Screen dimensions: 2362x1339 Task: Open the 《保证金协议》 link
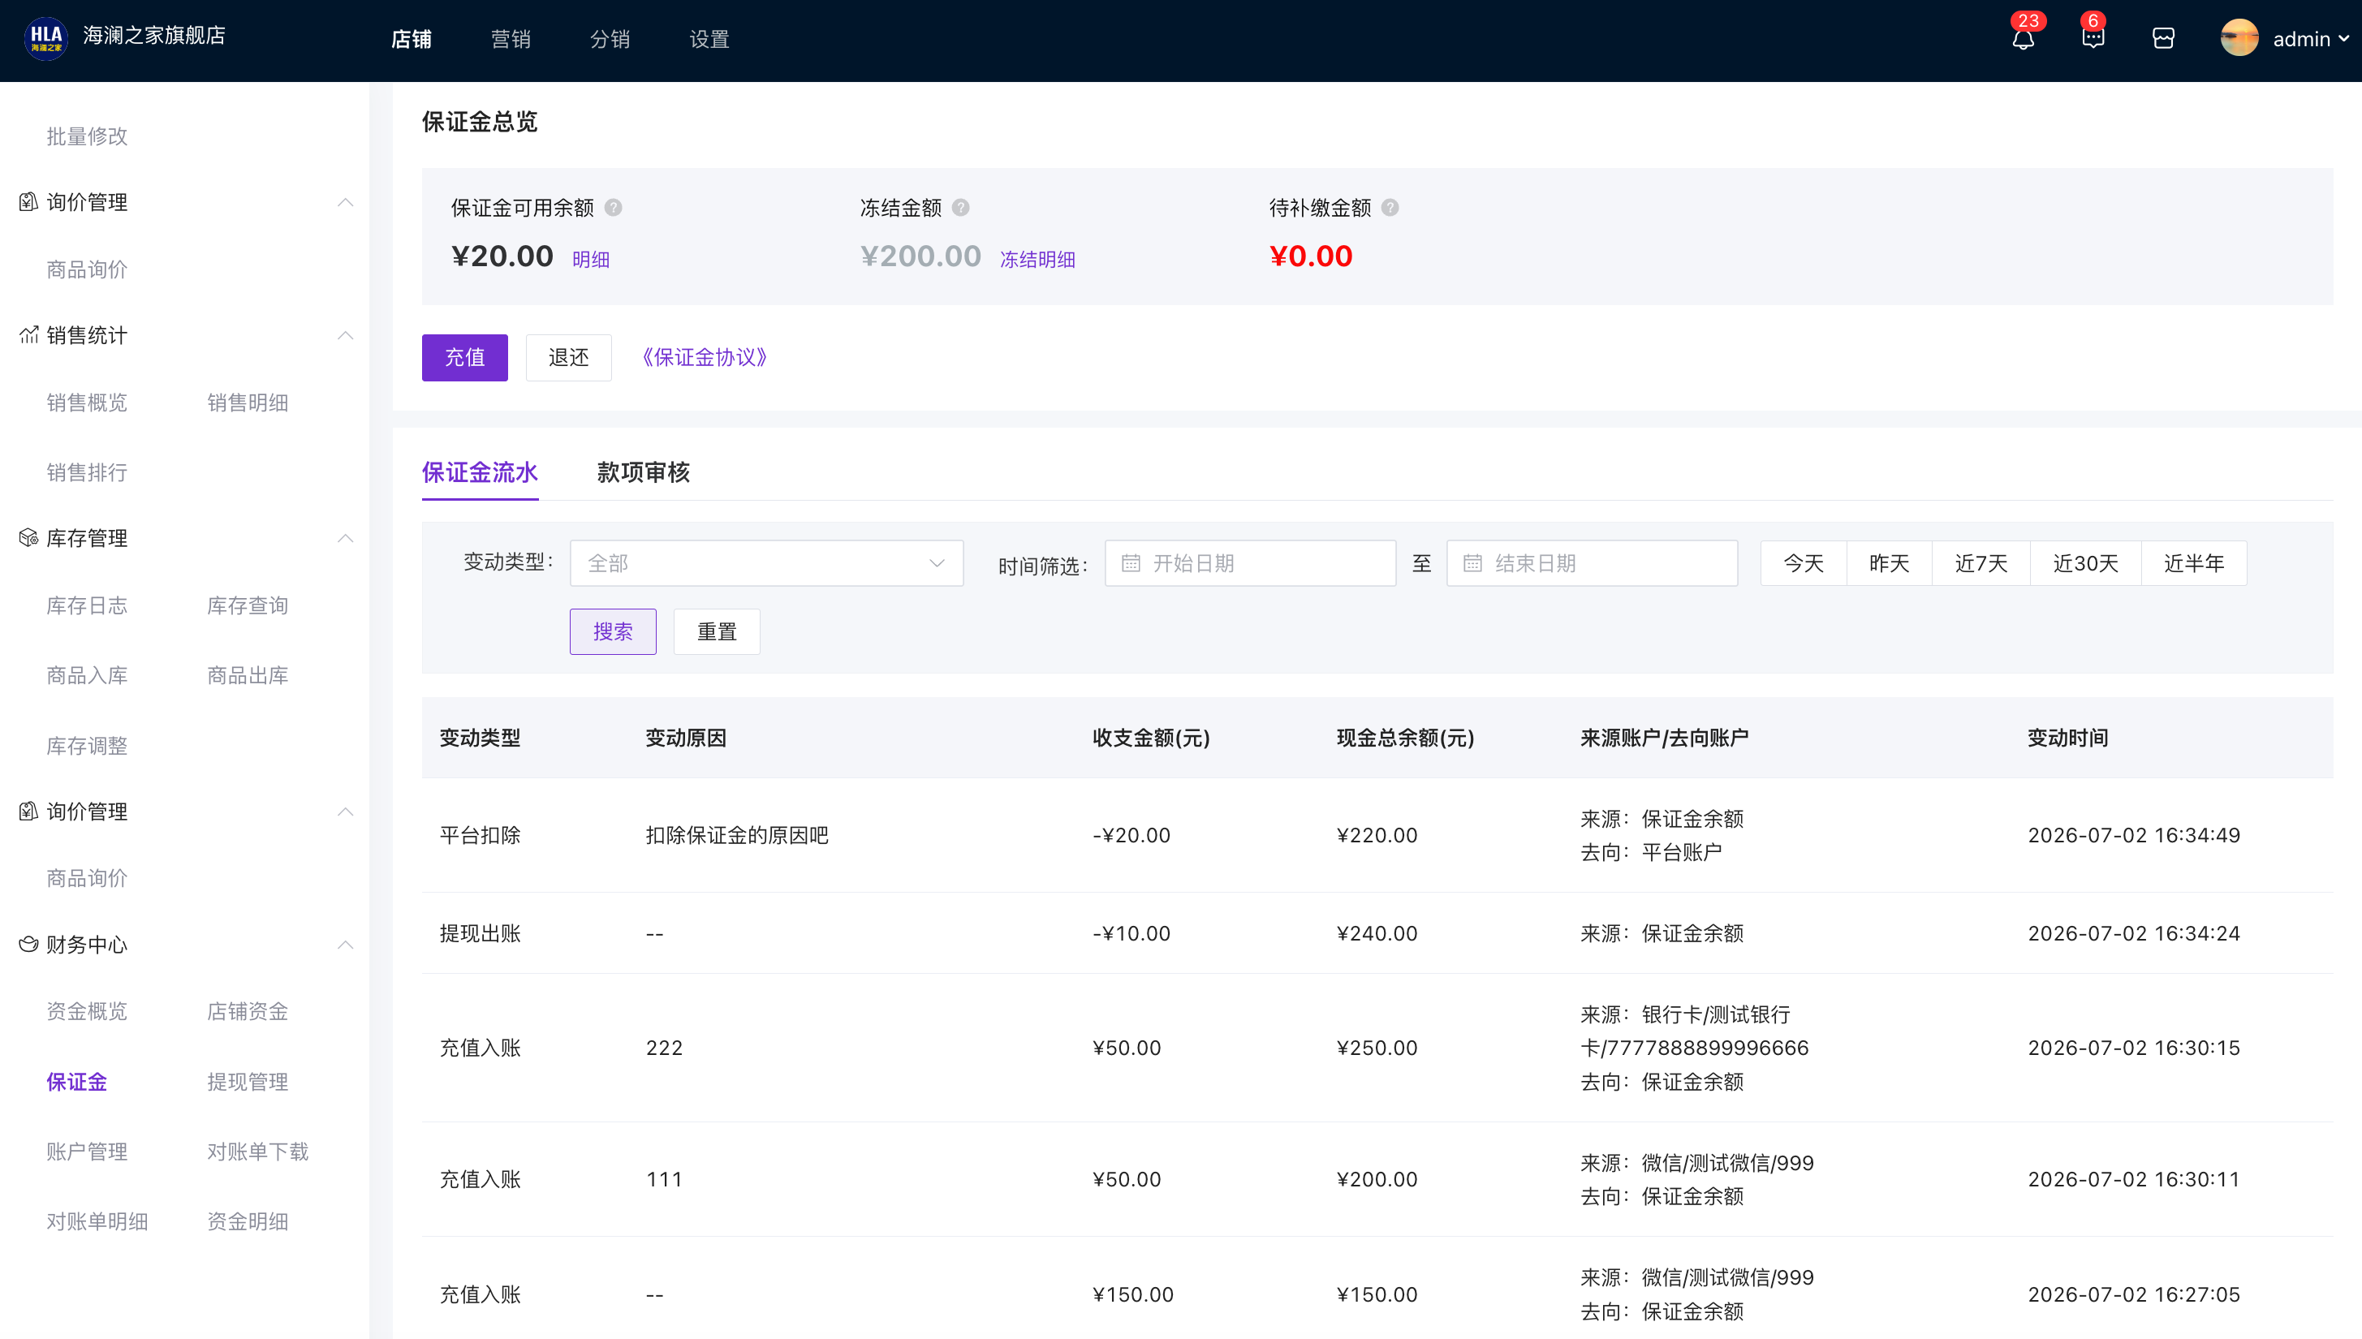[704, 358]
